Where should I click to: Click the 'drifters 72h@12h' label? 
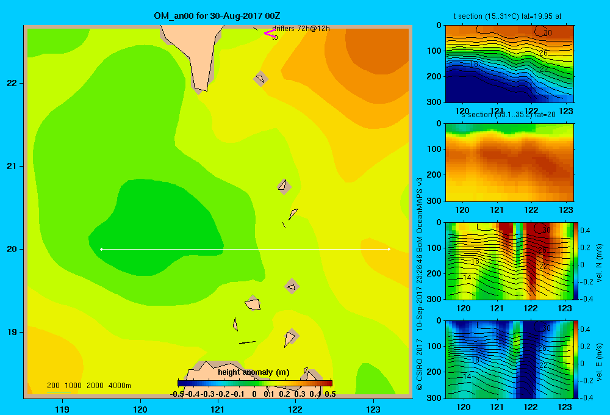301,29
